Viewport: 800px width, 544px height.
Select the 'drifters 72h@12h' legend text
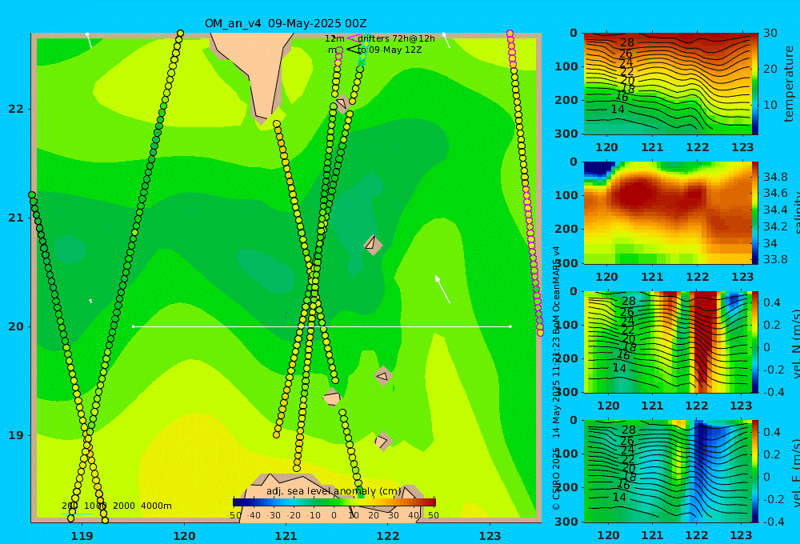pyautogui.click(x=397, y=38)
